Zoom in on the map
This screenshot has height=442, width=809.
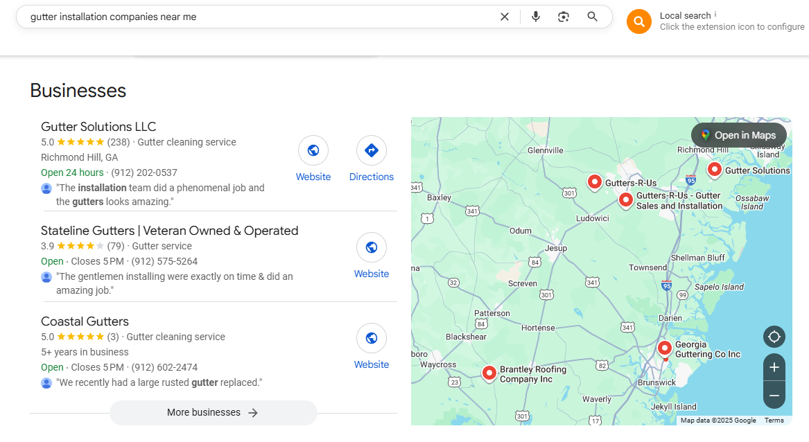774,367
